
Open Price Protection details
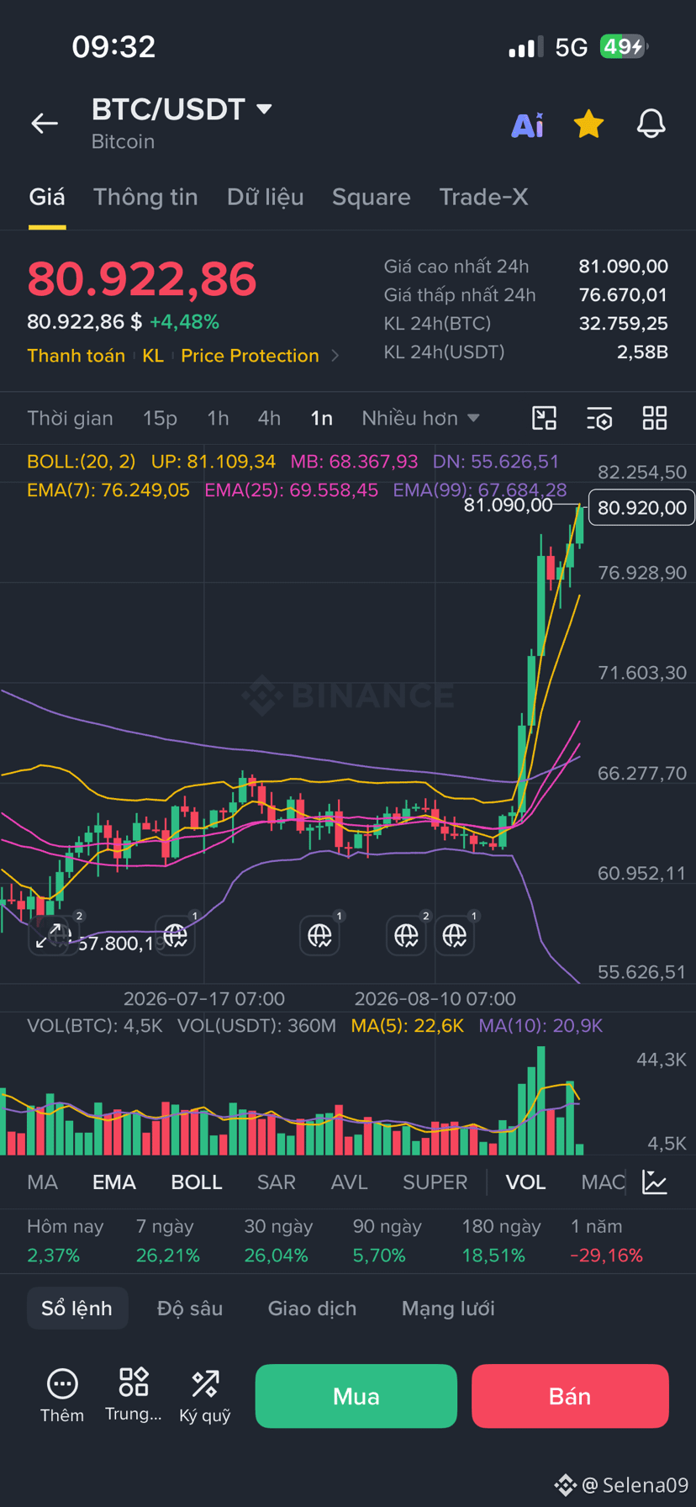point(250,356)
